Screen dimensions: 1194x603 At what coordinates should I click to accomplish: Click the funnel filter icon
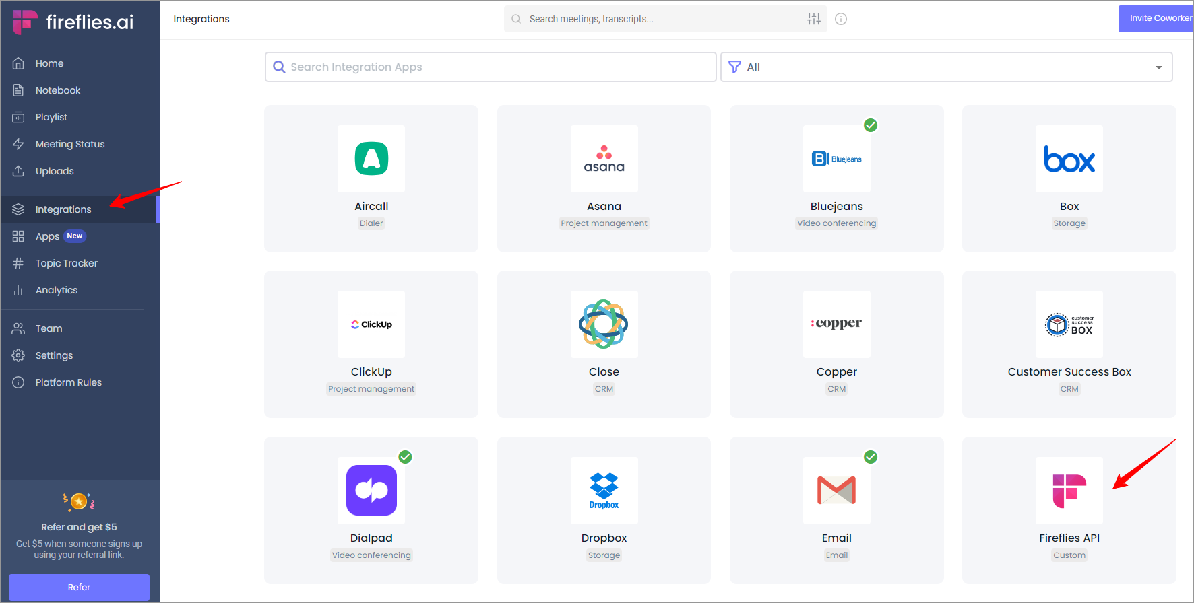pyautogui.click(x=735, y=67)
